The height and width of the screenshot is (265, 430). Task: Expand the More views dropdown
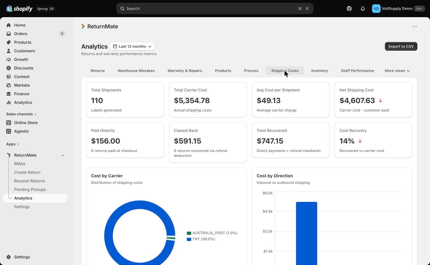(397, 71)
